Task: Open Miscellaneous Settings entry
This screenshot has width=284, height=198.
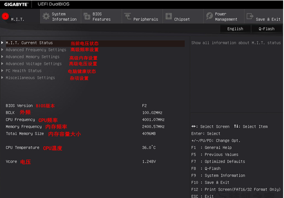Action: 30,78
